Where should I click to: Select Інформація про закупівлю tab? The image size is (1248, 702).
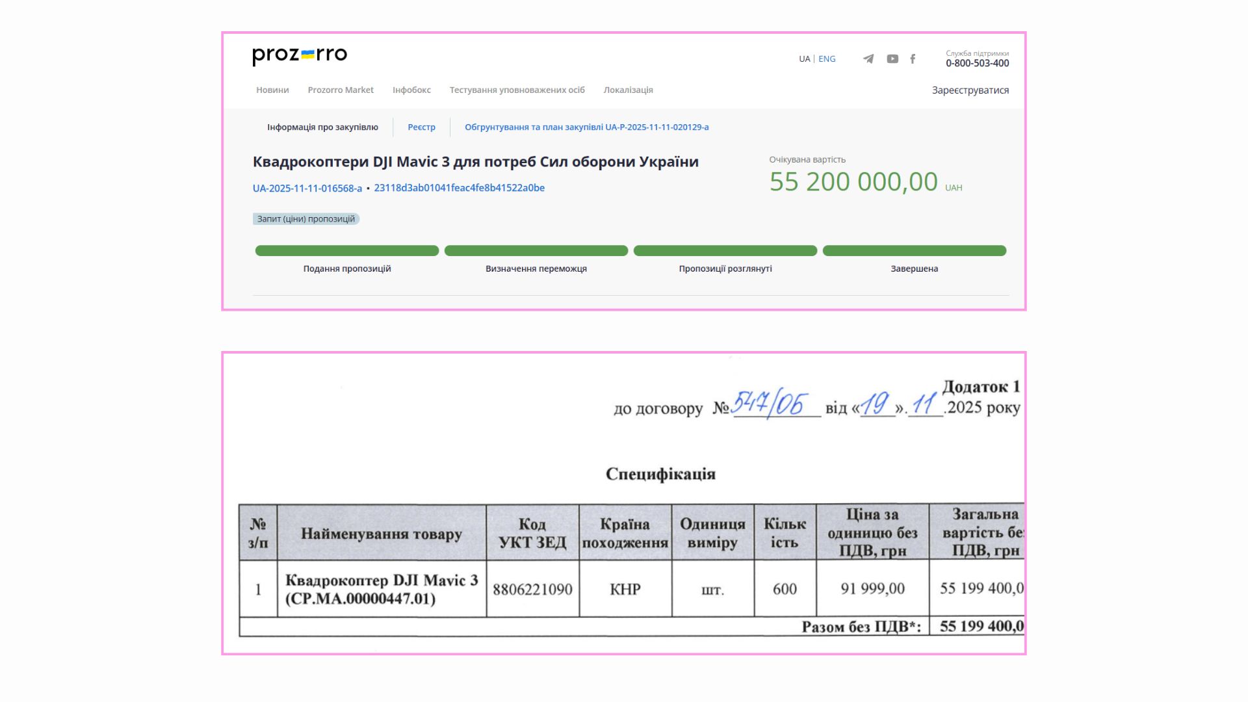click(322, 127)
